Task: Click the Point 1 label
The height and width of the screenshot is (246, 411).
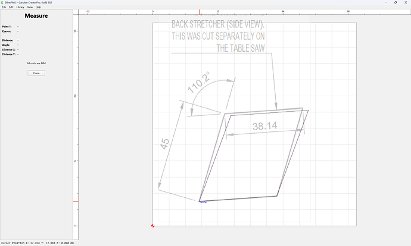Action: [x=7, y=27]
